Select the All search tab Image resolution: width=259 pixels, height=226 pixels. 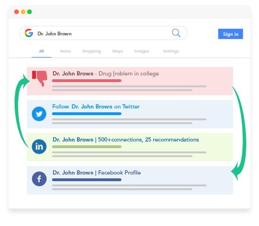(x=42, y=51)
